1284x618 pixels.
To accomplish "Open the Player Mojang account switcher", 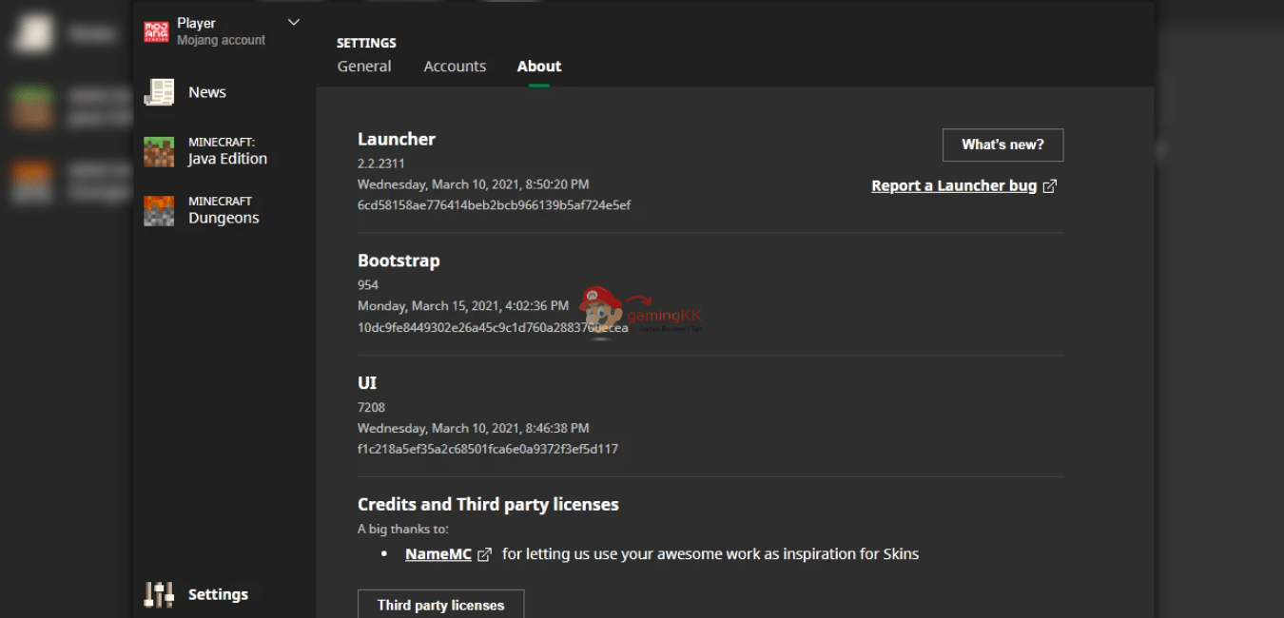I will coord(221,31).
